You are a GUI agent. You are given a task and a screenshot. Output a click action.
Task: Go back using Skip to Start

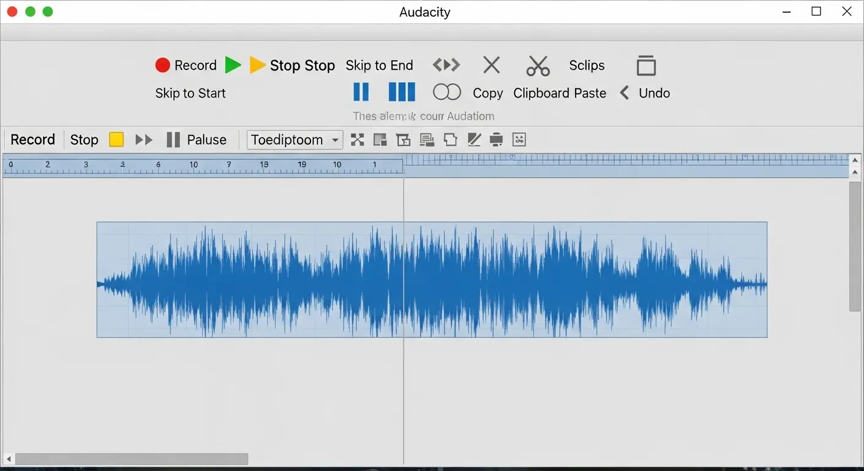pyautogui.click(x=190, y=93)
